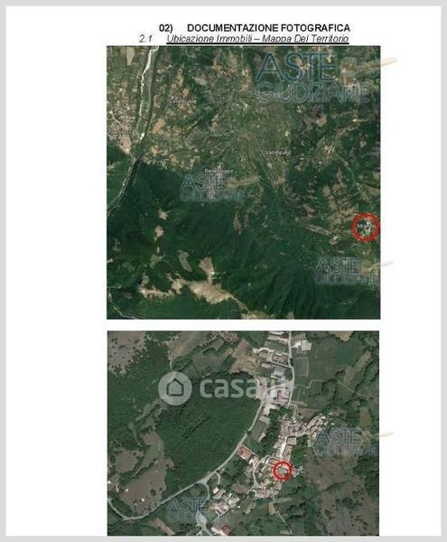The height and width of the screenshot is (542, 447).
Task: Click the casa.it house logo icon
Action: click(x=175, y=388)
